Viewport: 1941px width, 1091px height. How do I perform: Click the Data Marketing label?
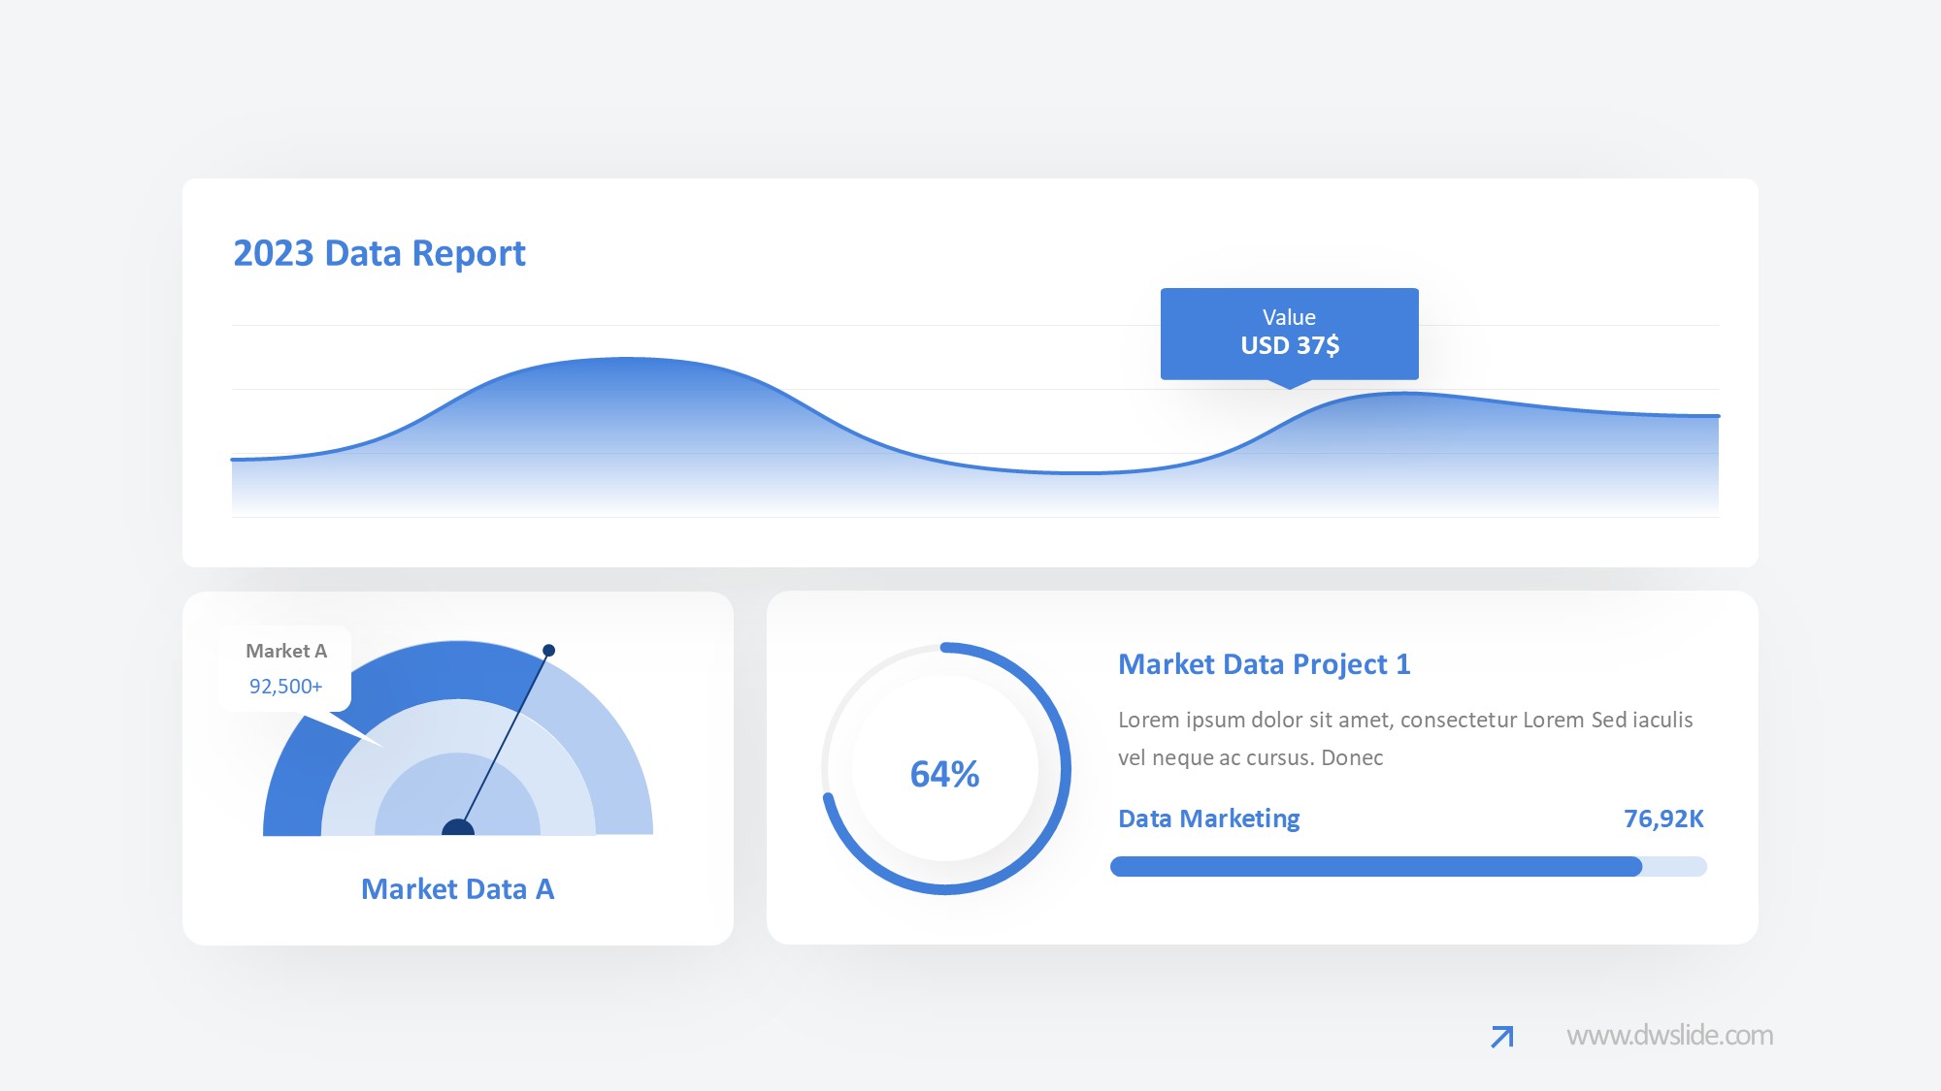click(x=1208, y=818)
